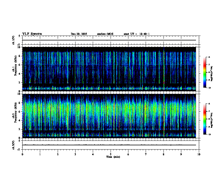Click the "-8" label on ch.1 color bar
The height and width of the screenshot is (173, 224).
[x=209, y=72]
